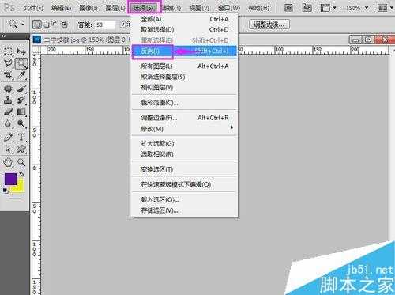Expand the 修改(M) submenu
395x295 pixels.
(184, 129)
